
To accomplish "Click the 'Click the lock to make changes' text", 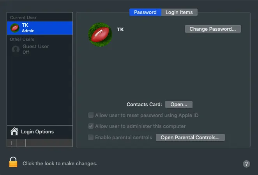I will coord(60,164).
